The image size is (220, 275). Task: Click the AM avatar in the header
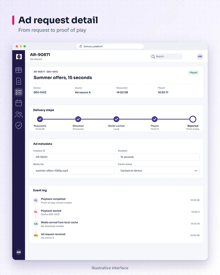click(200, 56)
